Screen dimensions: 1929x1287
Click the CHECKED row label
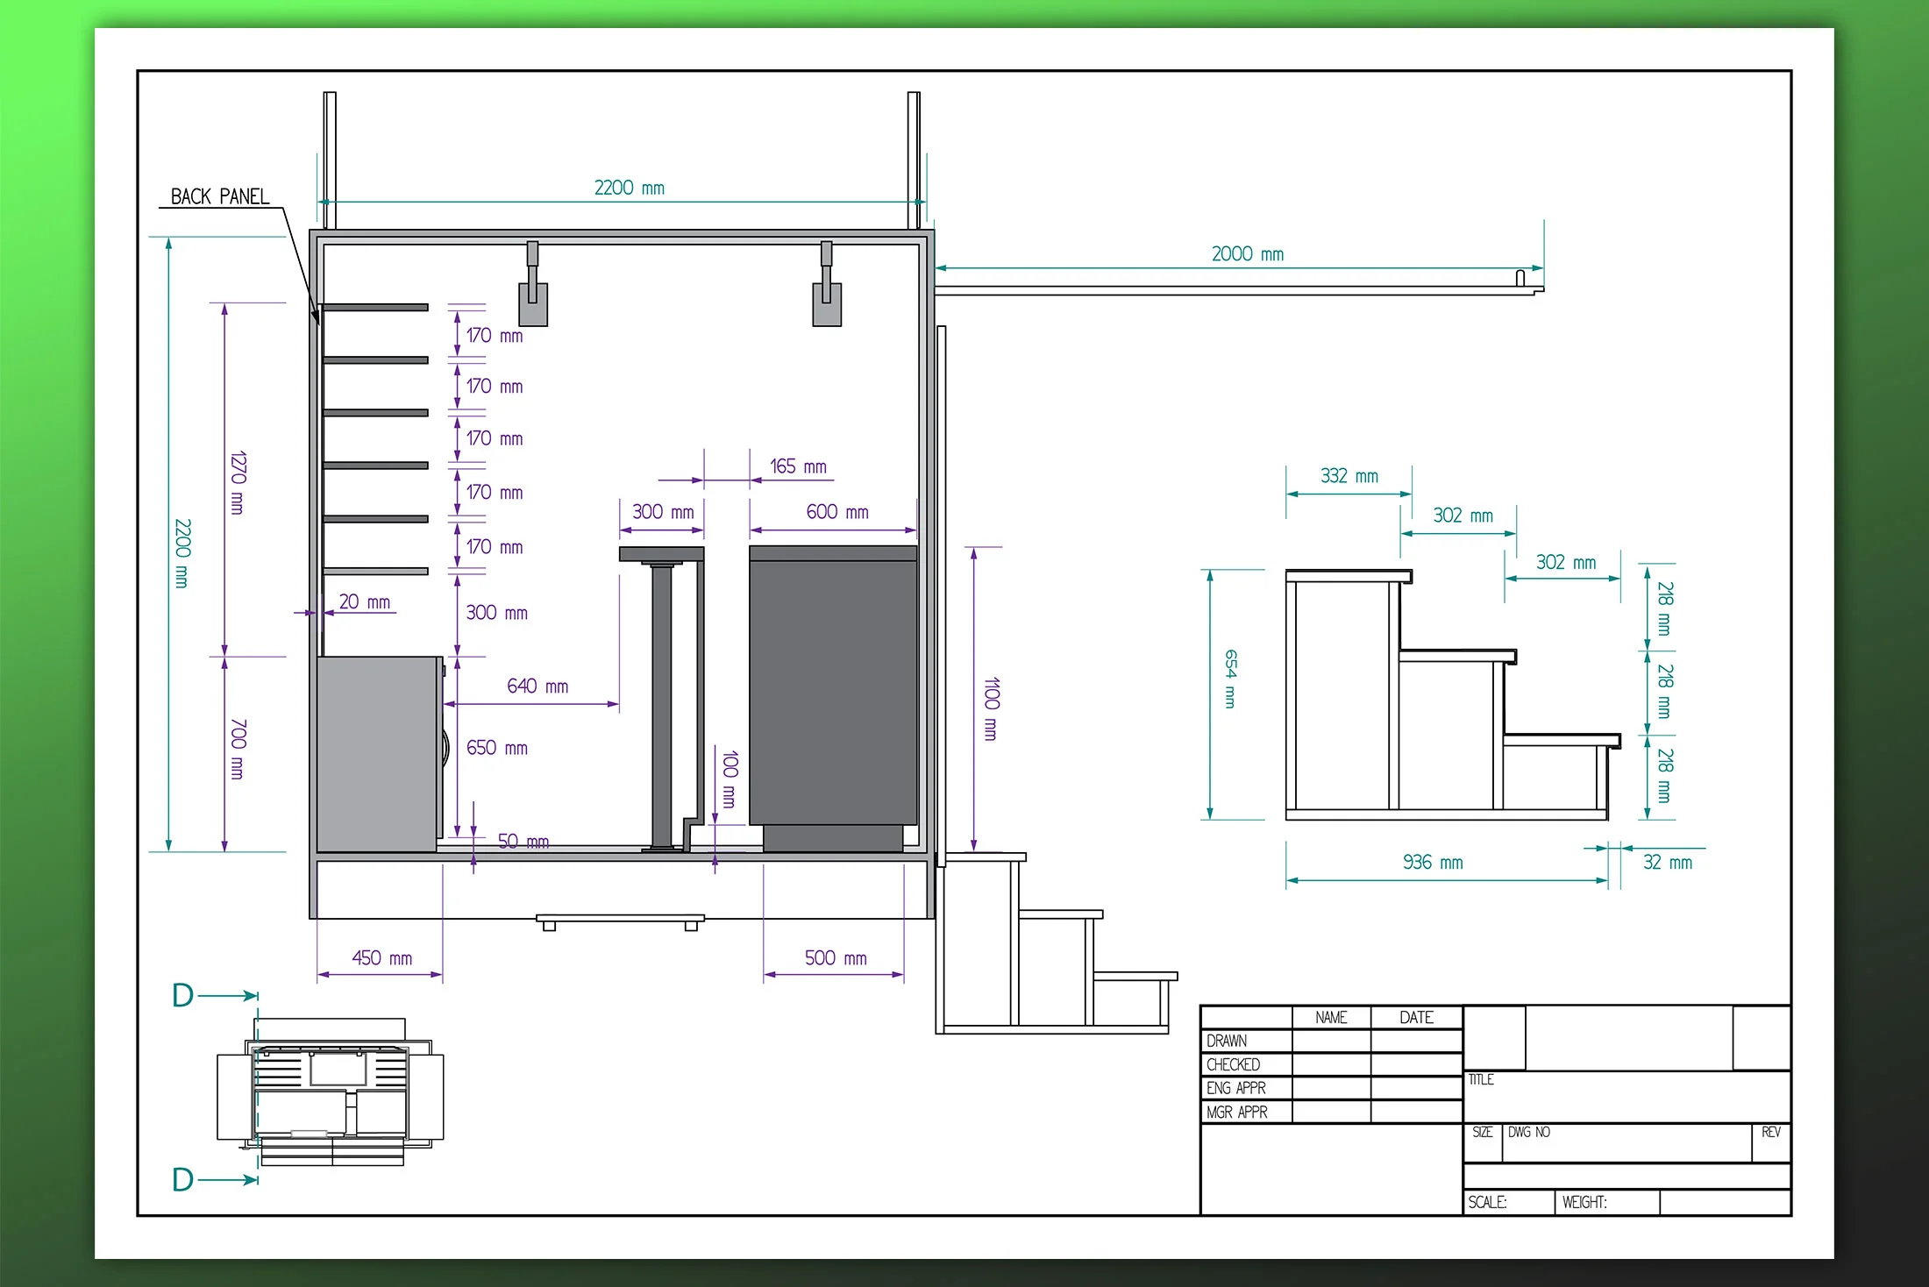[x=1233, y=1064]
